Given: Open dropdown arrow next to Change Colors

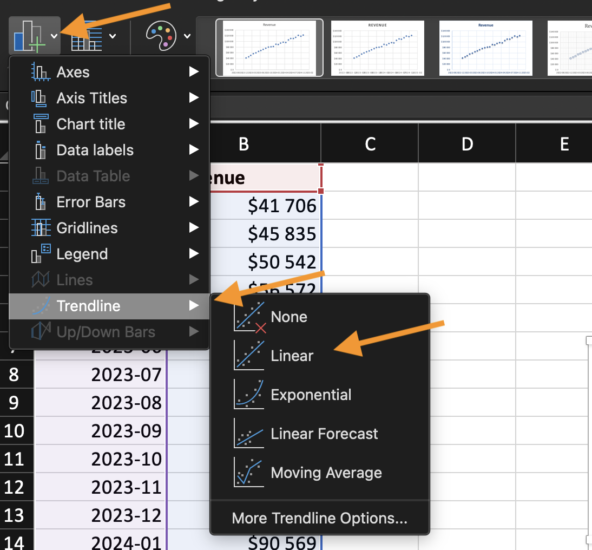Looking at the screenshot, I should [x=187, y=36].
